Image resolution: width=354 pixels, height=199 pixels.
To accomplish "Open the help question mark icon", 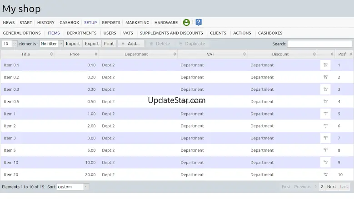I will [x=199, y=22].
